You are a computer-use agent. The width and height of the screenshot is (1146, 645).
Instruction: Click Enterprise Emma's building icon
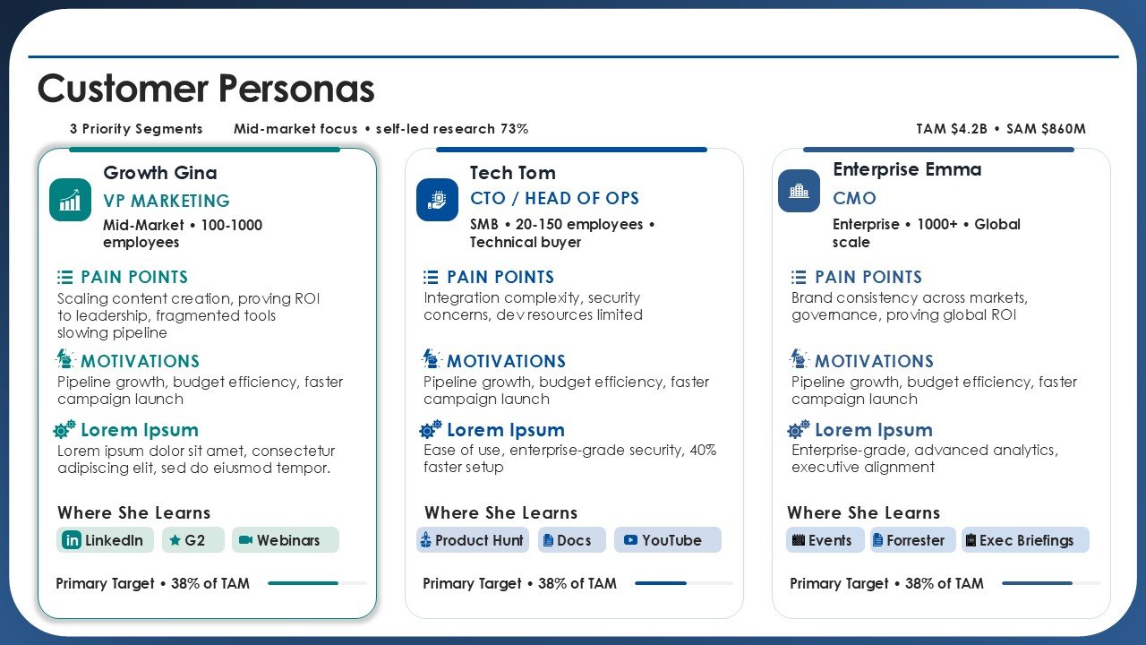click(x=799, y=191)
